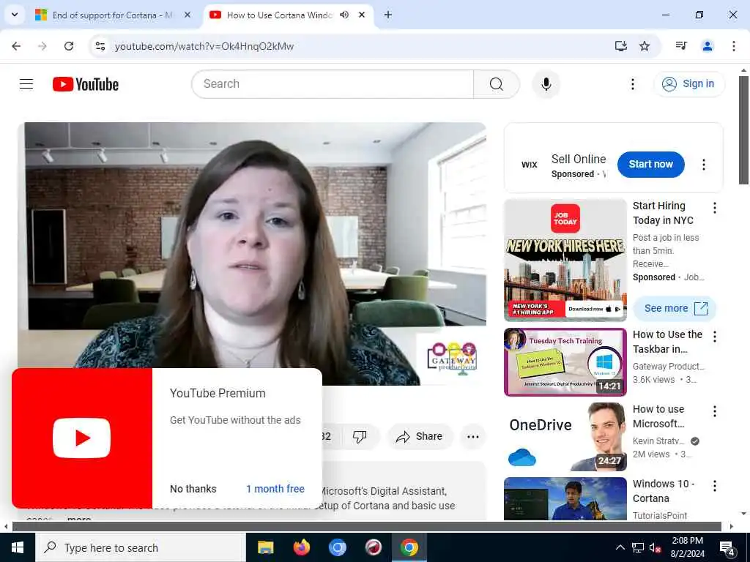
Task: Mute tab via speaker icon
Action: [x=344, y=15]
